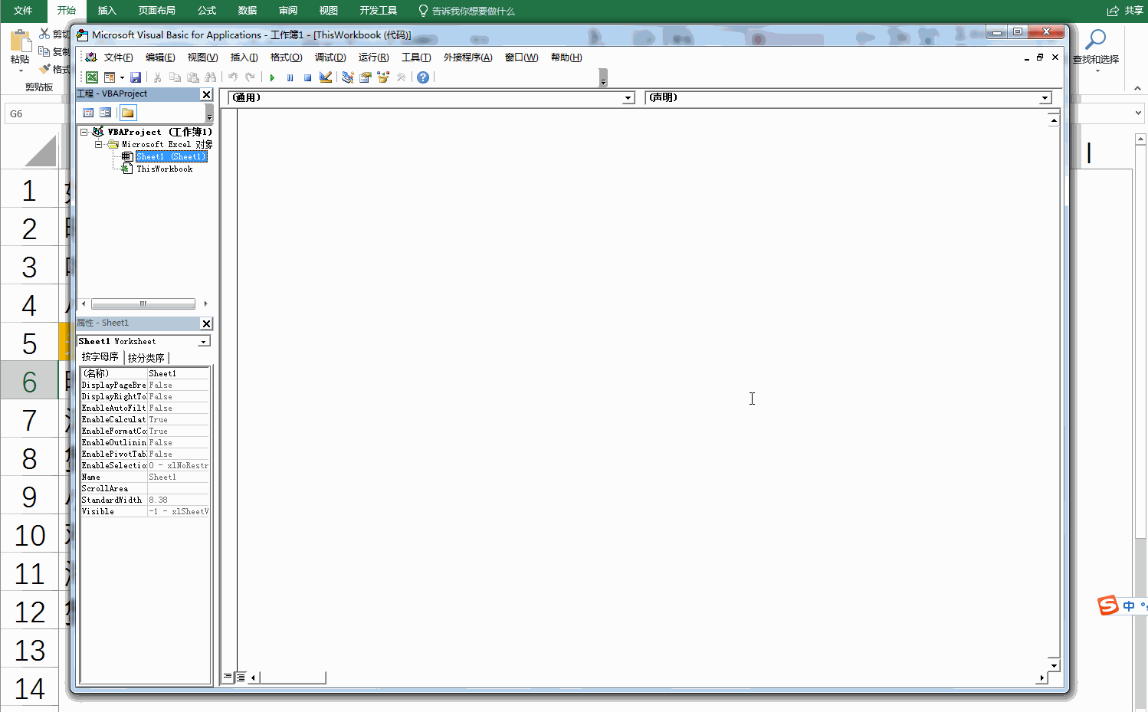Collapse the VBAProject (工作簿1) tree node
The width and height of the screenshot is (1148, 712).
point(84,133)
